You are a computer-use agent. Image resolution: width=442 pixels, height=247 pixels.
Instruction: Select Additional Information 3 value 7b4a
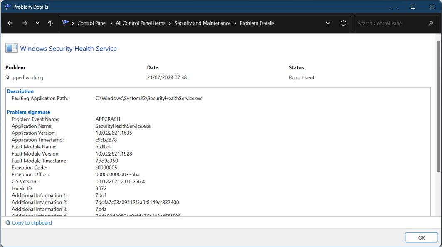pyautogui.click(x=101, y=209)
